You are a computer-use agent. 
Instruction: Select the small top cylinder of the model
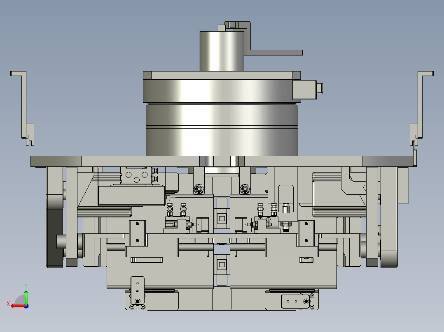(222, 51)
